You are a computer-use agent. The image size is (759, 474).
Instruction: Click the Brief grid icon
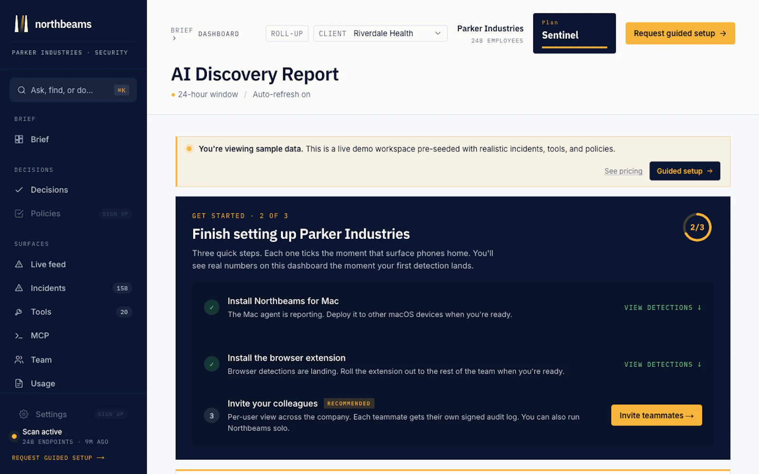click(x=19, y=139)
